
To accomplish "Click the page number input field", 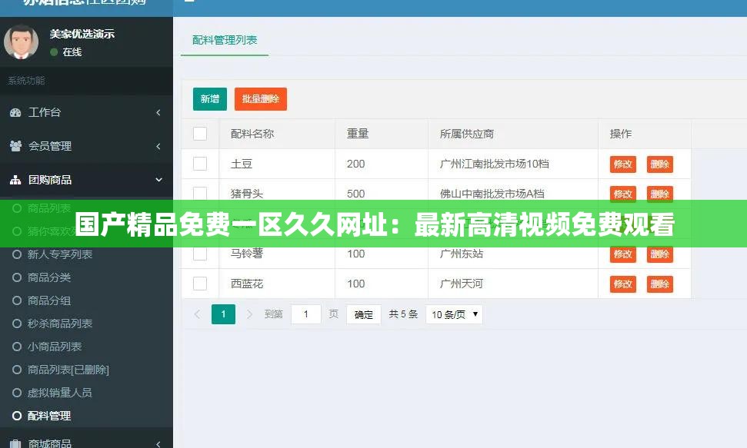I will [x=305, y=314].
